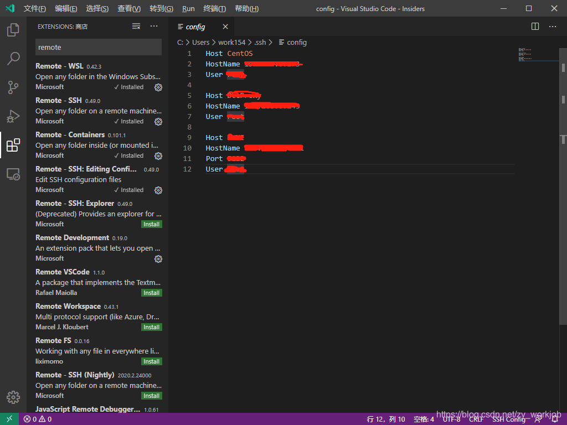567x425 pixels.
Task: Open notifications bell in status bar
Action: [x=555, y=419]
